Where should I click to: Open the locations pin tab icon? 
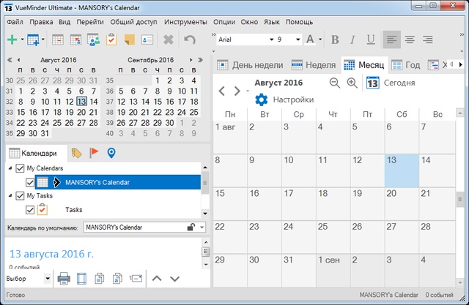click(111, 153)
